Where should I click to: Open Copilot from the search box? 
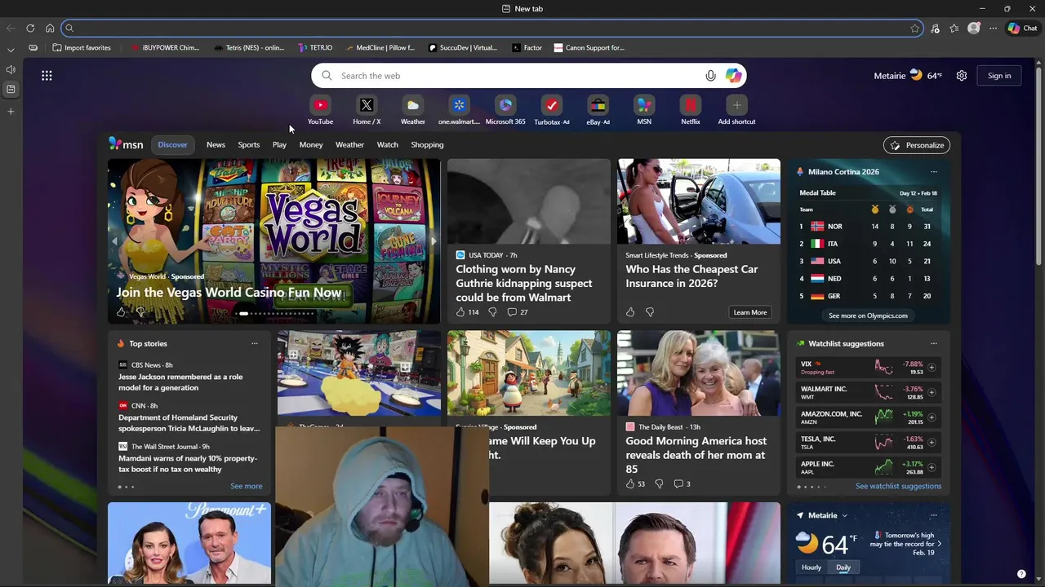click(x=734, y=76)
